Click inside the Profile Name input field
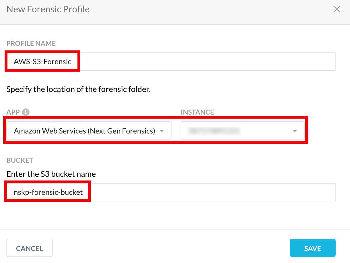The width and height of the screenshot is (350, 263). click(x=171, y=61)
